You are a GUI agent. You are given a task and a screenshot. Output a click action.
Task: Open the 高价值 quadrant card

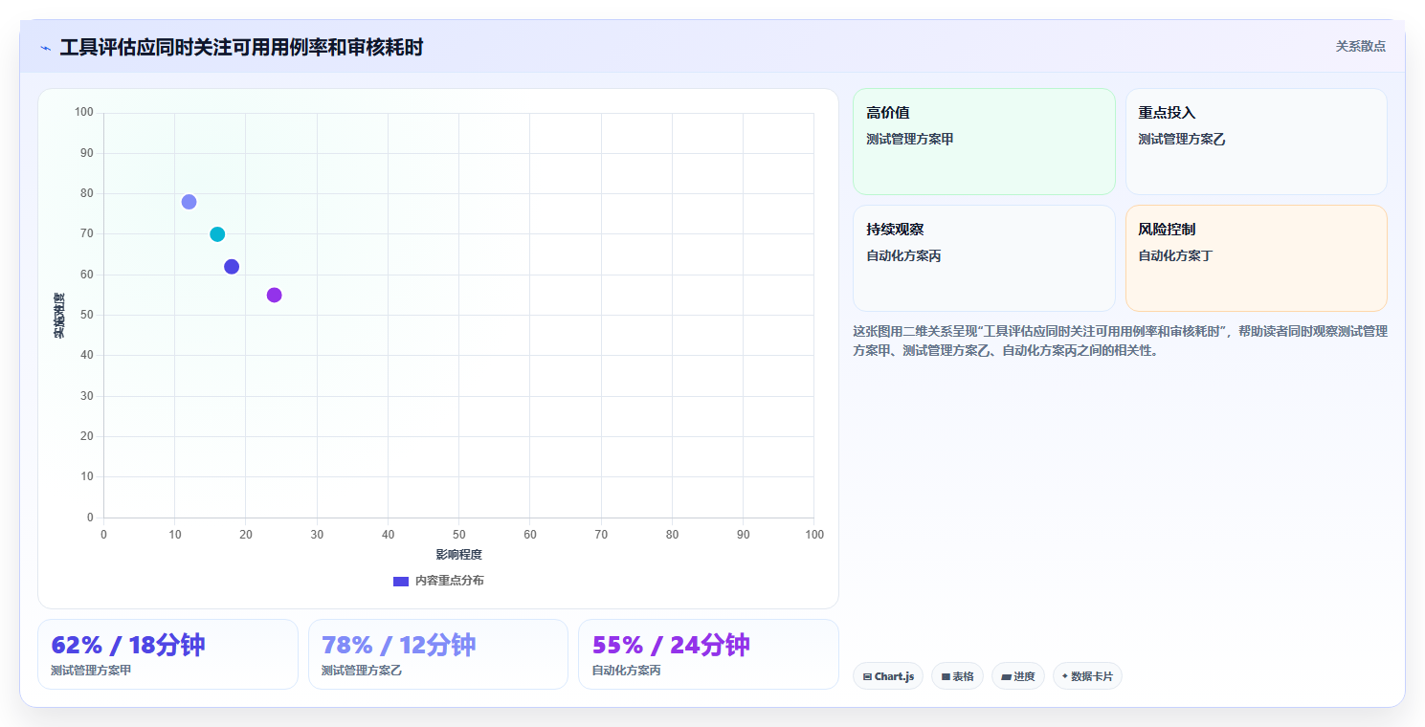pyautogui.click(x=984, y=142)
